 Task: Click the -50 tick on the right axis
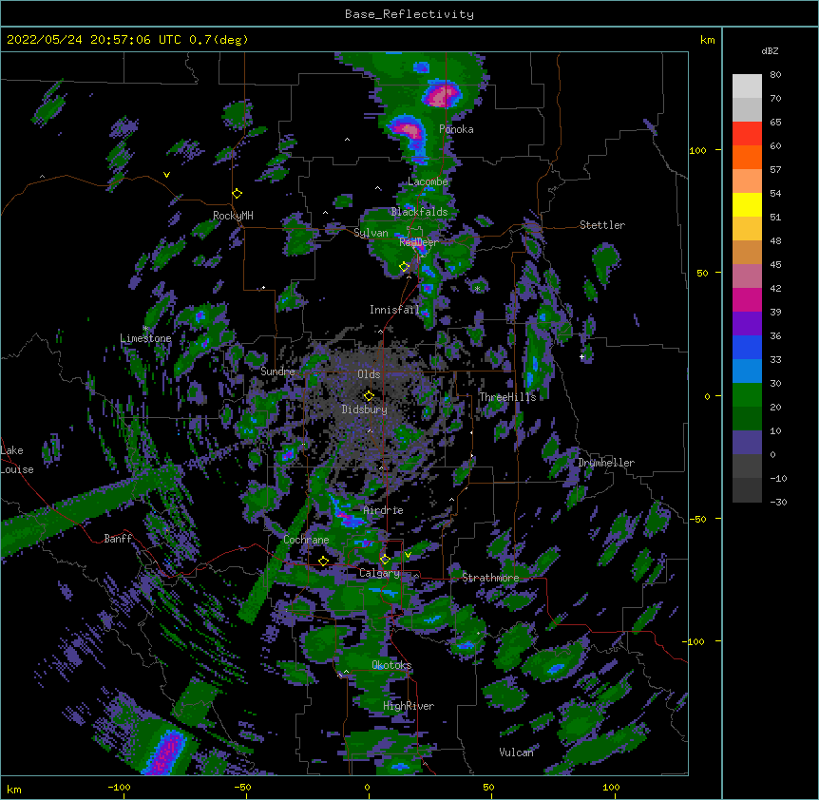click(697, 519)
